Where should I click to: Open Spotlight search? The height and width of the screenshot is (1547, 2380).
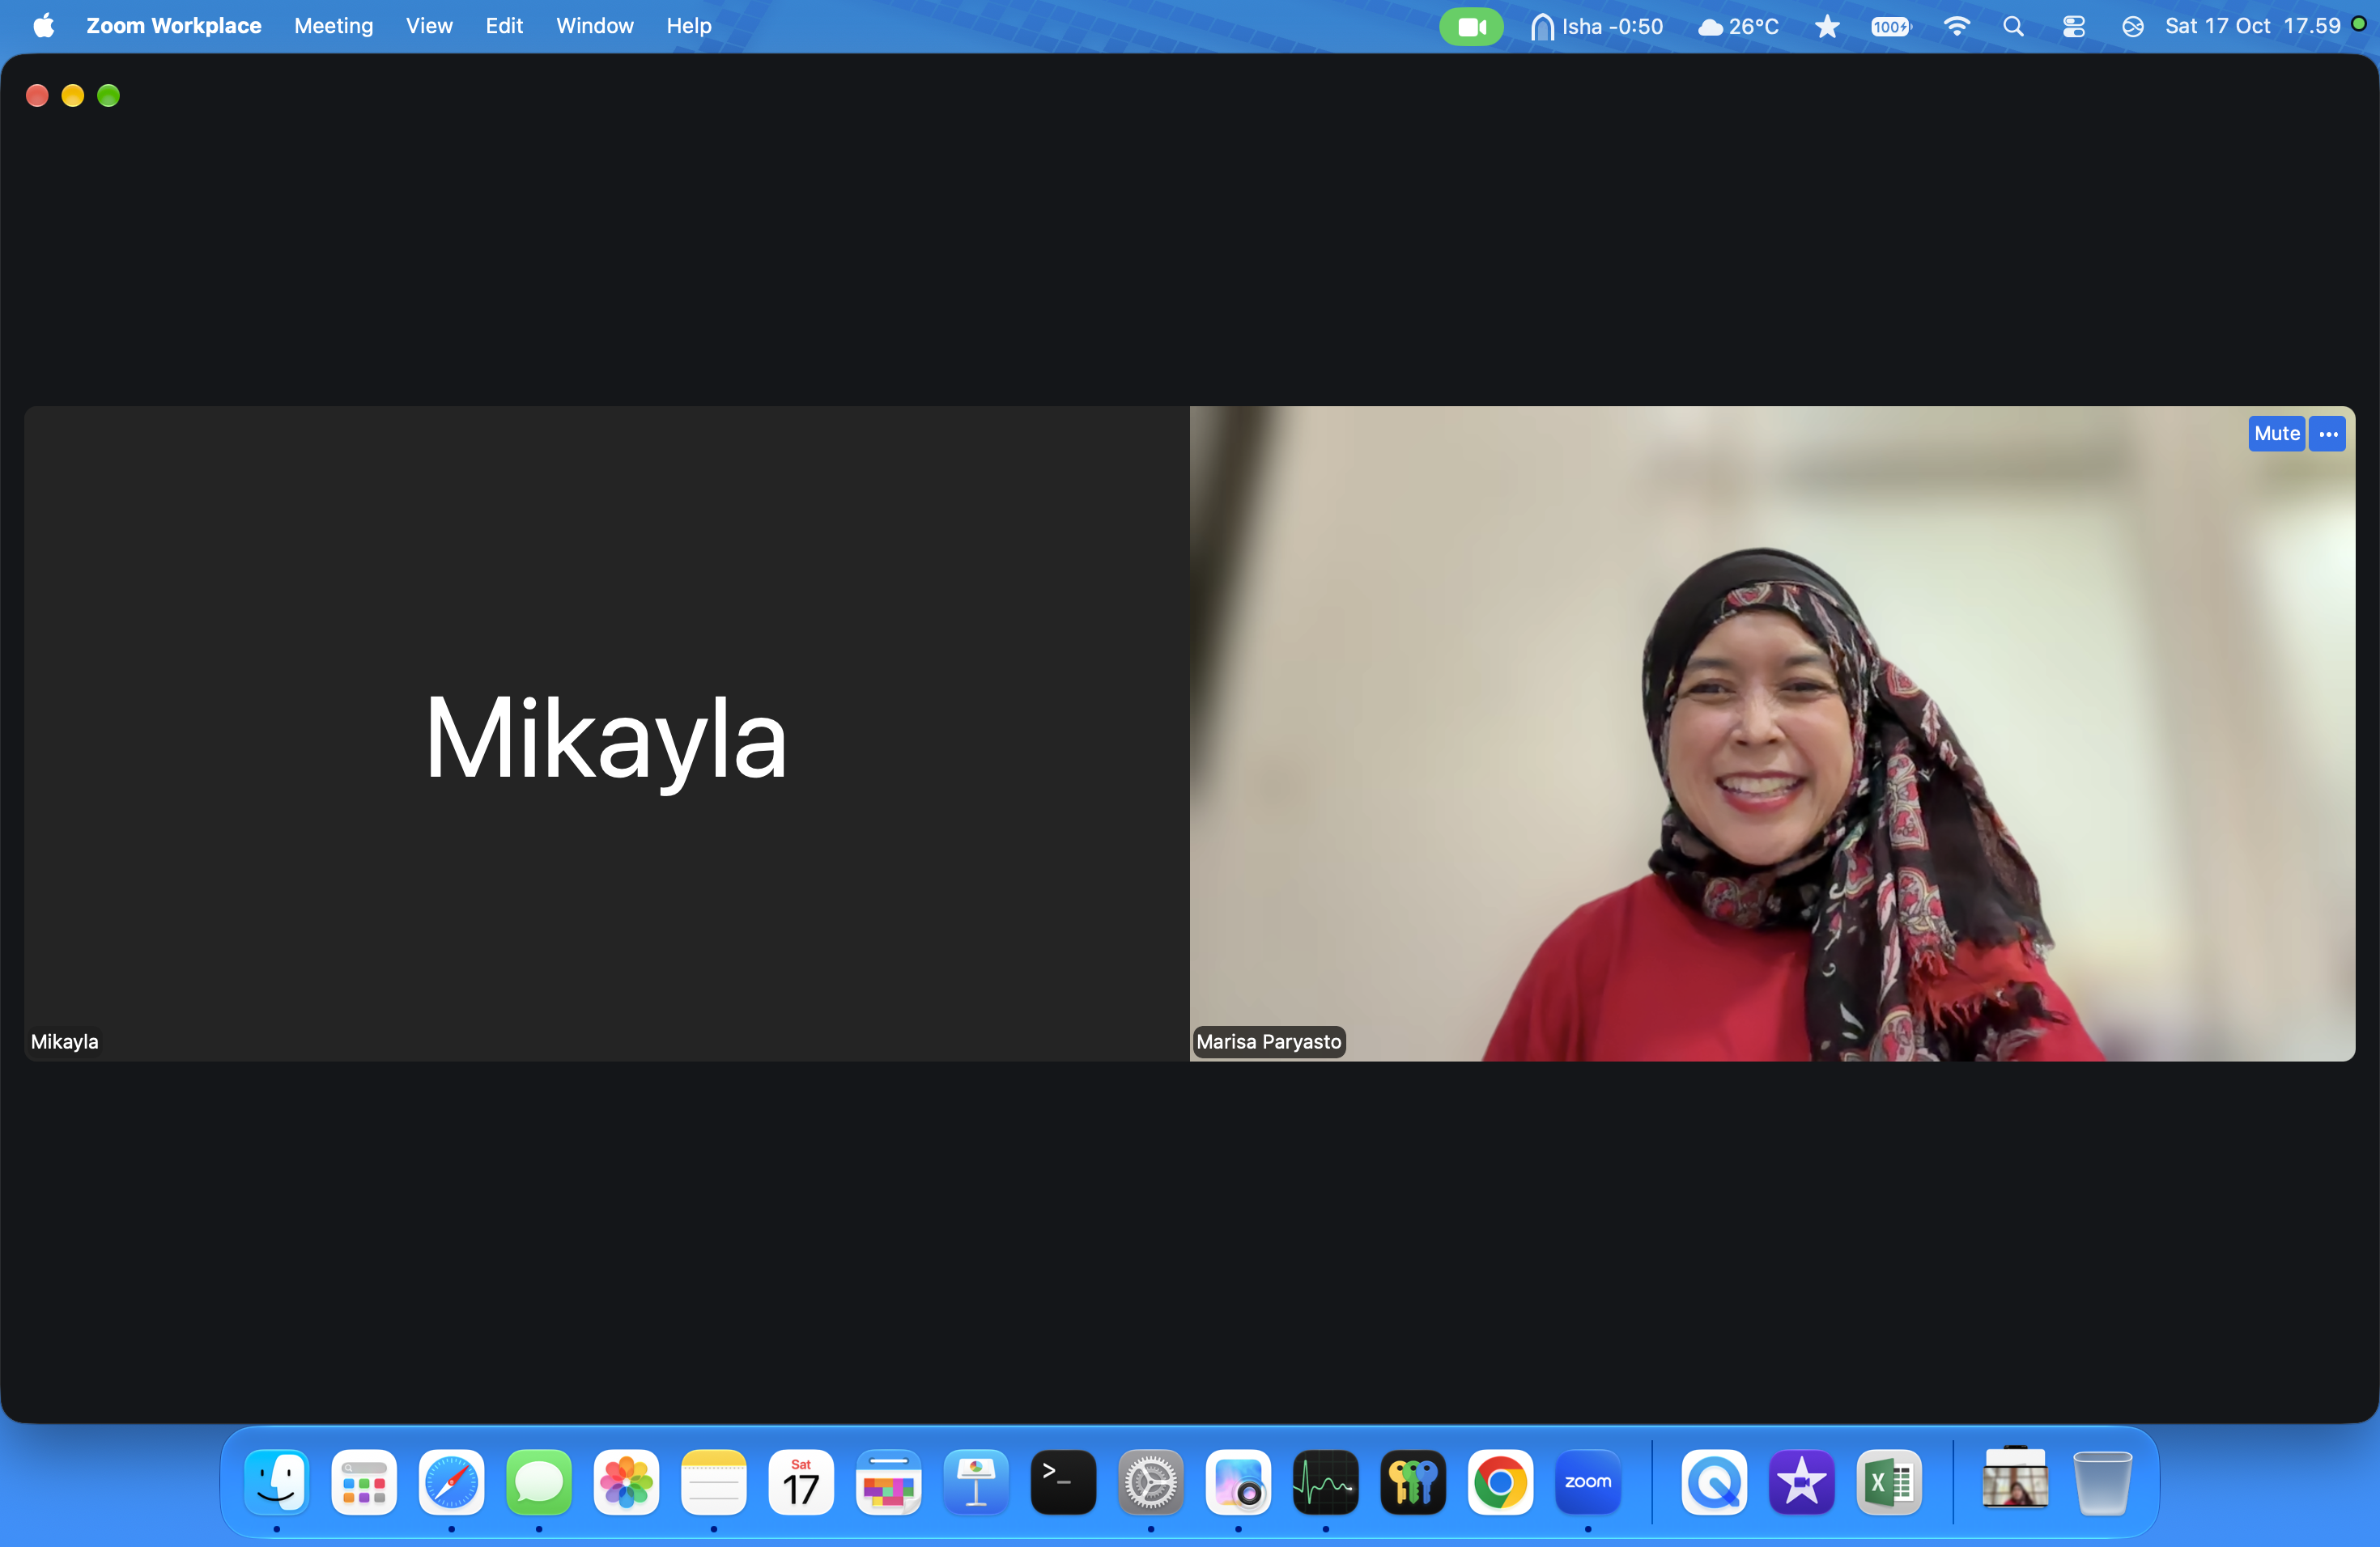pos(2014,27)
